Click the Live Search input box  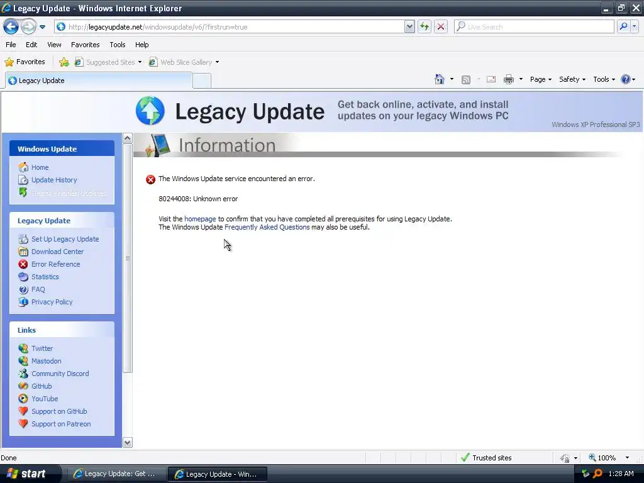click(534, 27)
